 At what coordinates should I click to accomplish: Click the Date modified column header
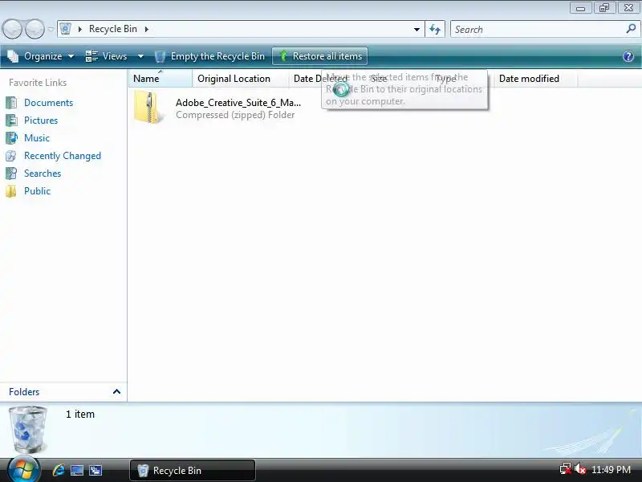tap(535, 78)
